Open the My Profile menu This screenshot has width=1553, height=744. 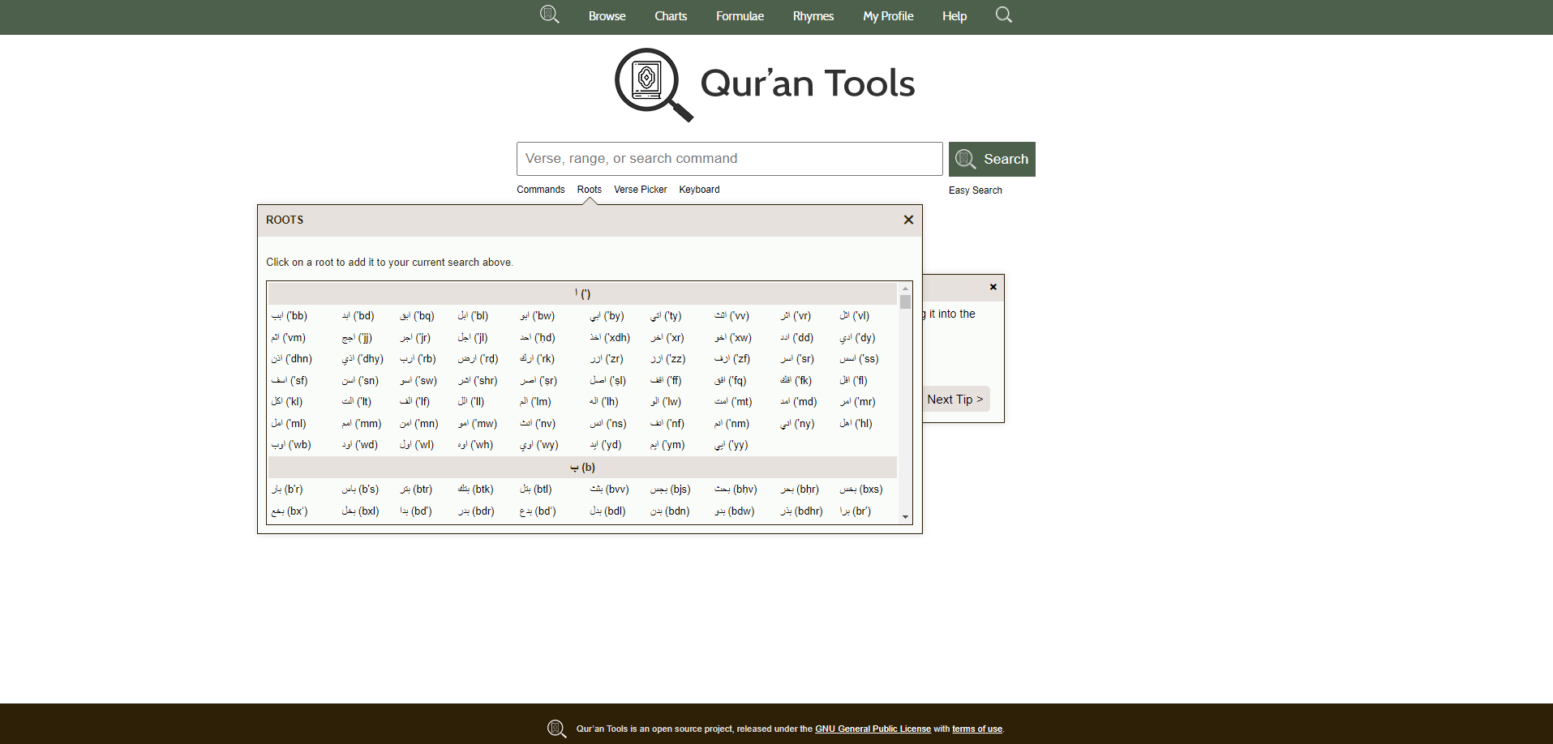[x=888, y=16]
